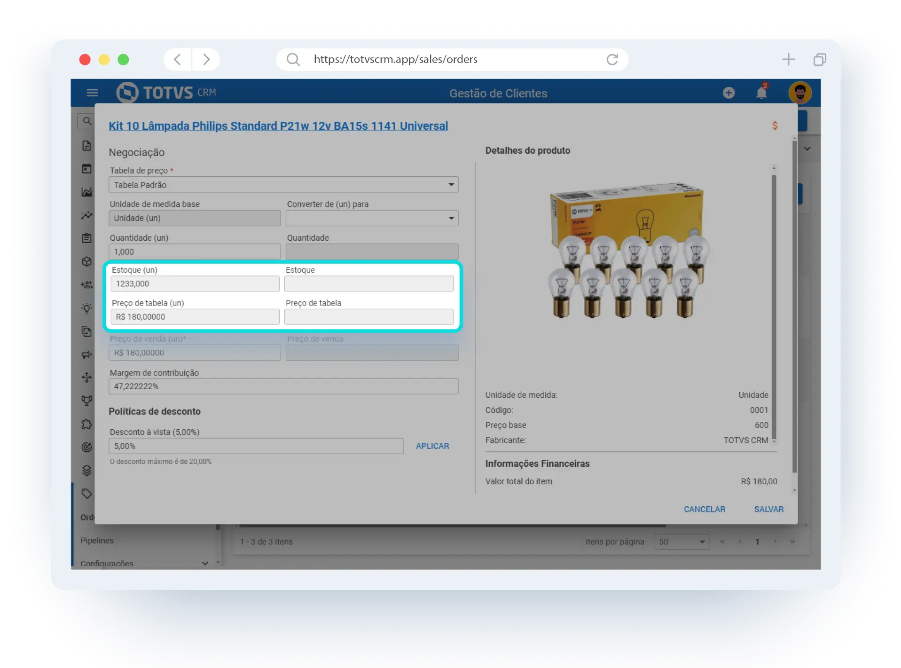
Task: Open the product box icon in sidebar
Action: (x=87, y=261)
